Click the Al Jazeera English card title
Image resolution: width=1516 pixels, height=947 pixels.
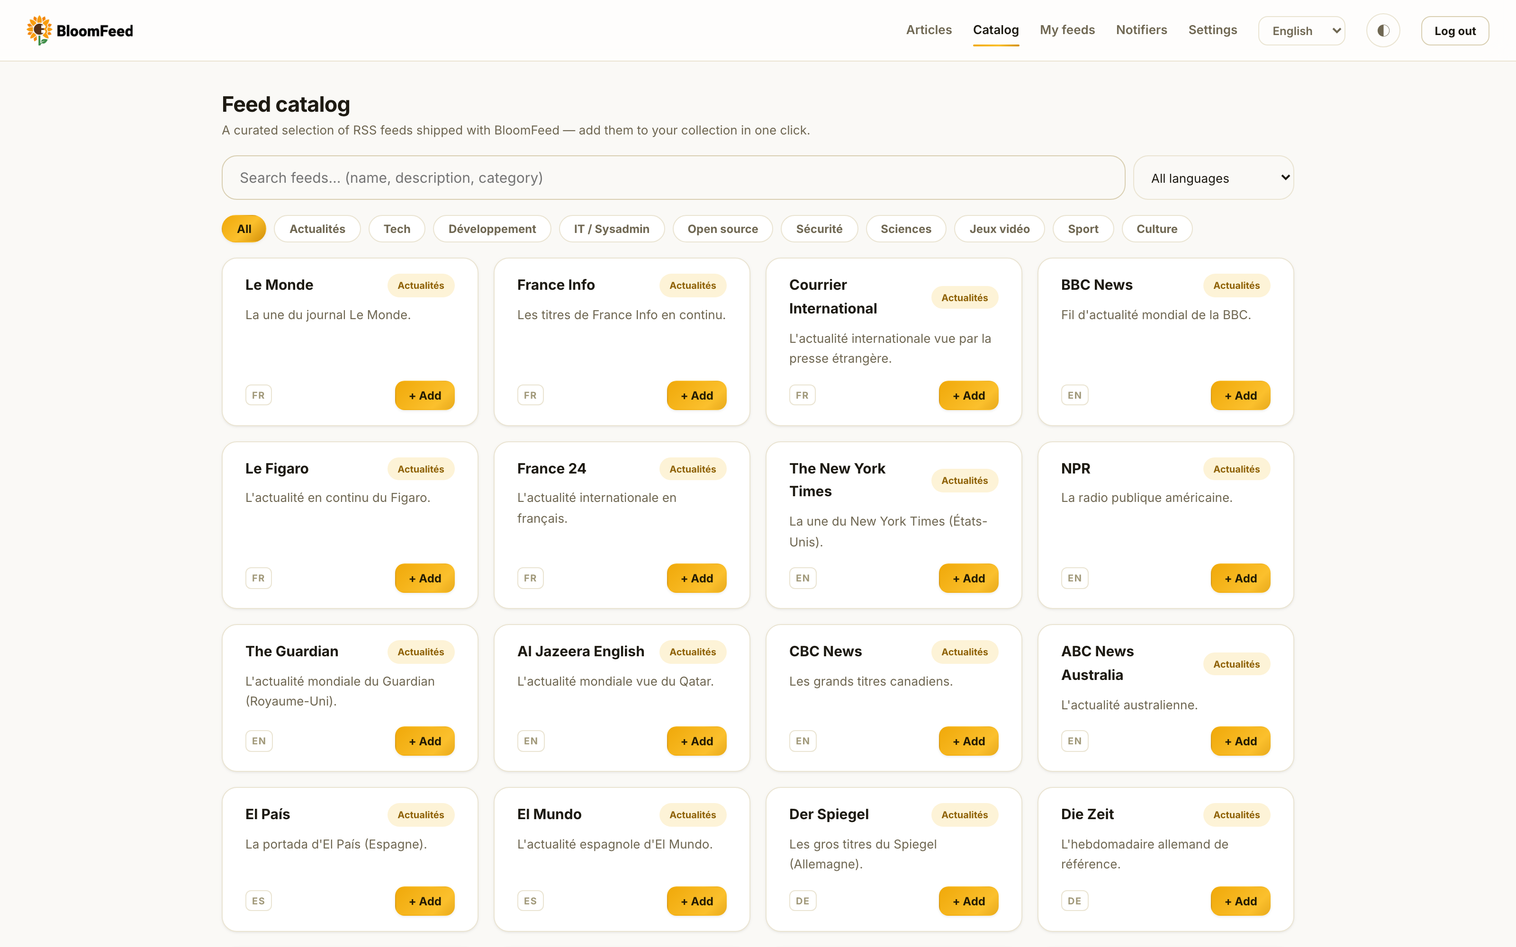click(581, 652)
